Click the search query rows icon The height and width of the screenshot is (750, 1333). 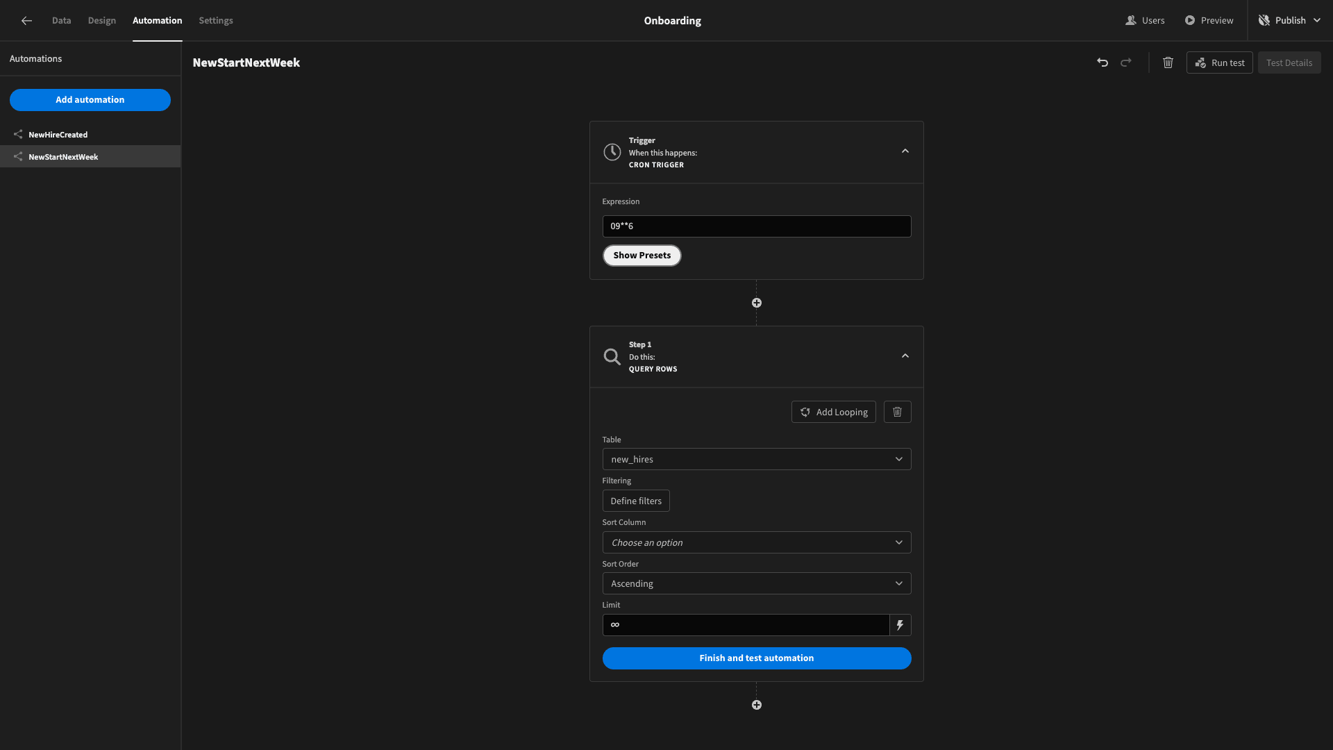(612, 356)
